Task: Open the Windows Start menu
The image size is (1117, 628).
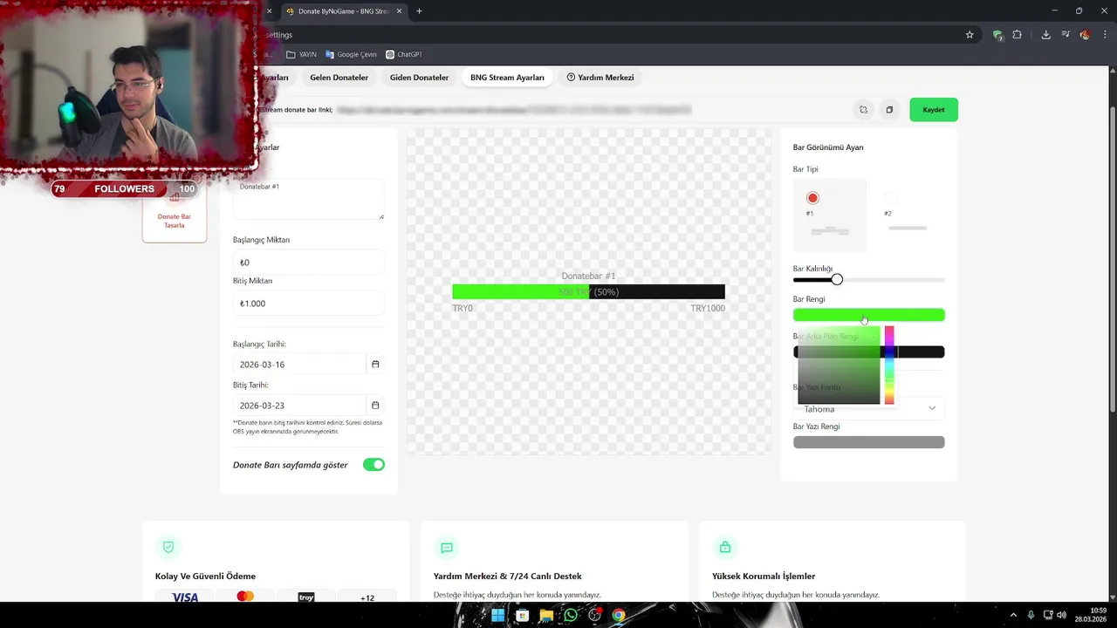Action: point(497,615)
